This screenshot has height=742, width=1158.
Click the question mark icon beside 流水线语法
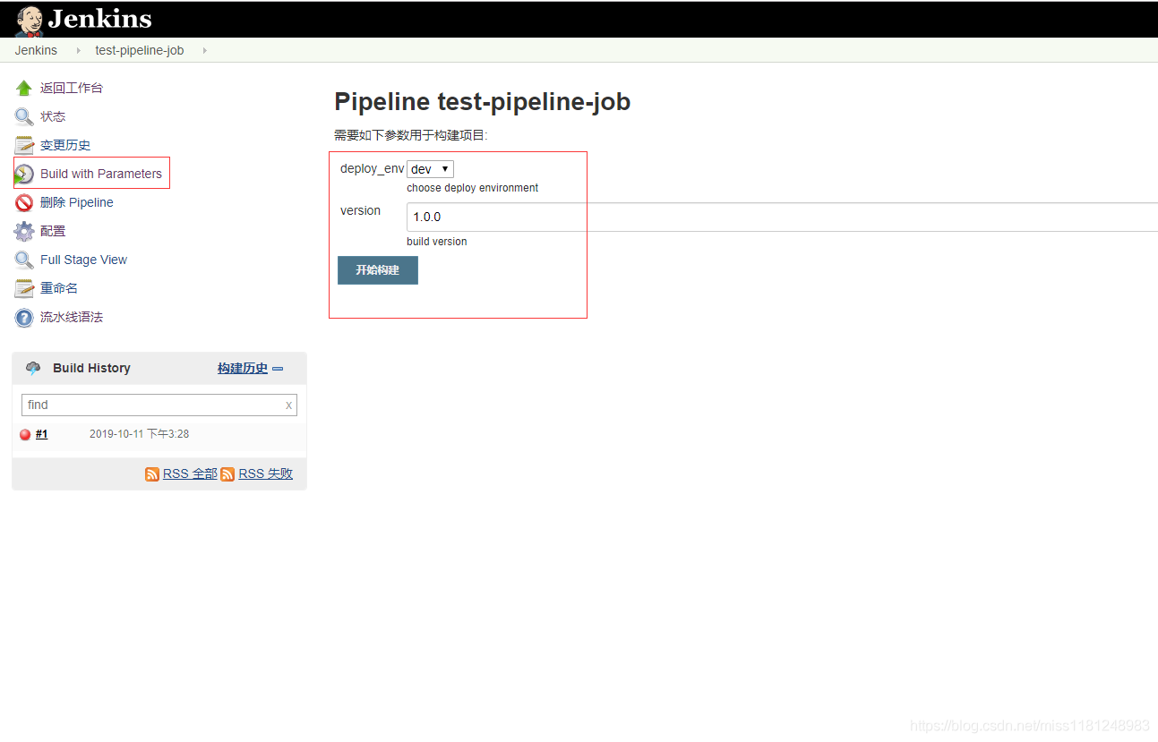point(24,317)
